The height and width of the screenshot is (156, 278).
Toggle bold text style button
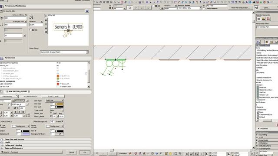(x=16, y=112)
